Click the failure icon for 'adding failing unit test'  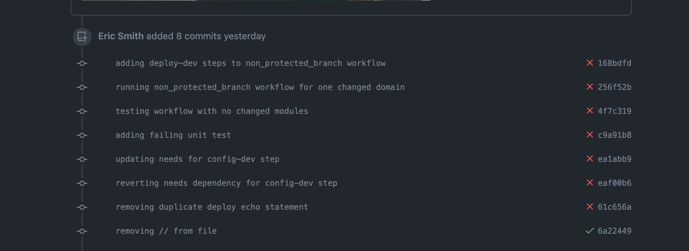coord(590,135)
